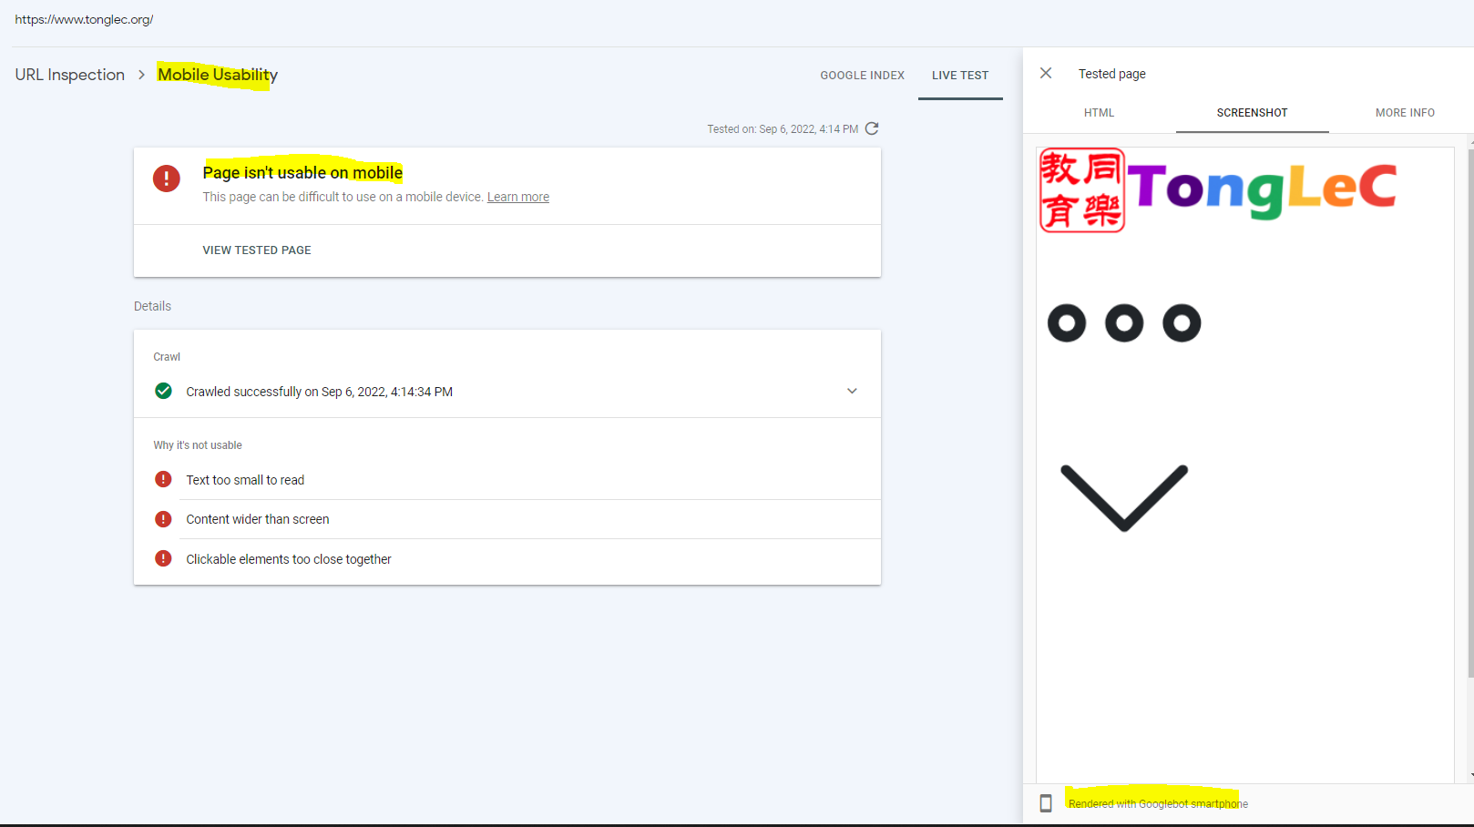
Task: Go back via the URL Inspection breadcrumb
Action: [69, 74]
